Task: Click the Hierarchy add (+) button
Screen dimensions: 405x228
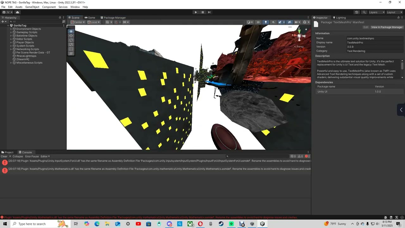Action: click(x=3, y=22)
